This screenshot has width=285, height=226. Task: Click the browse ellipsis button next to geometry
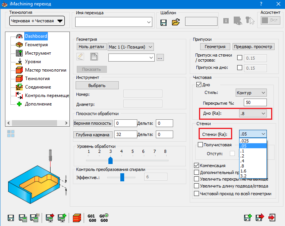[160, 57]
